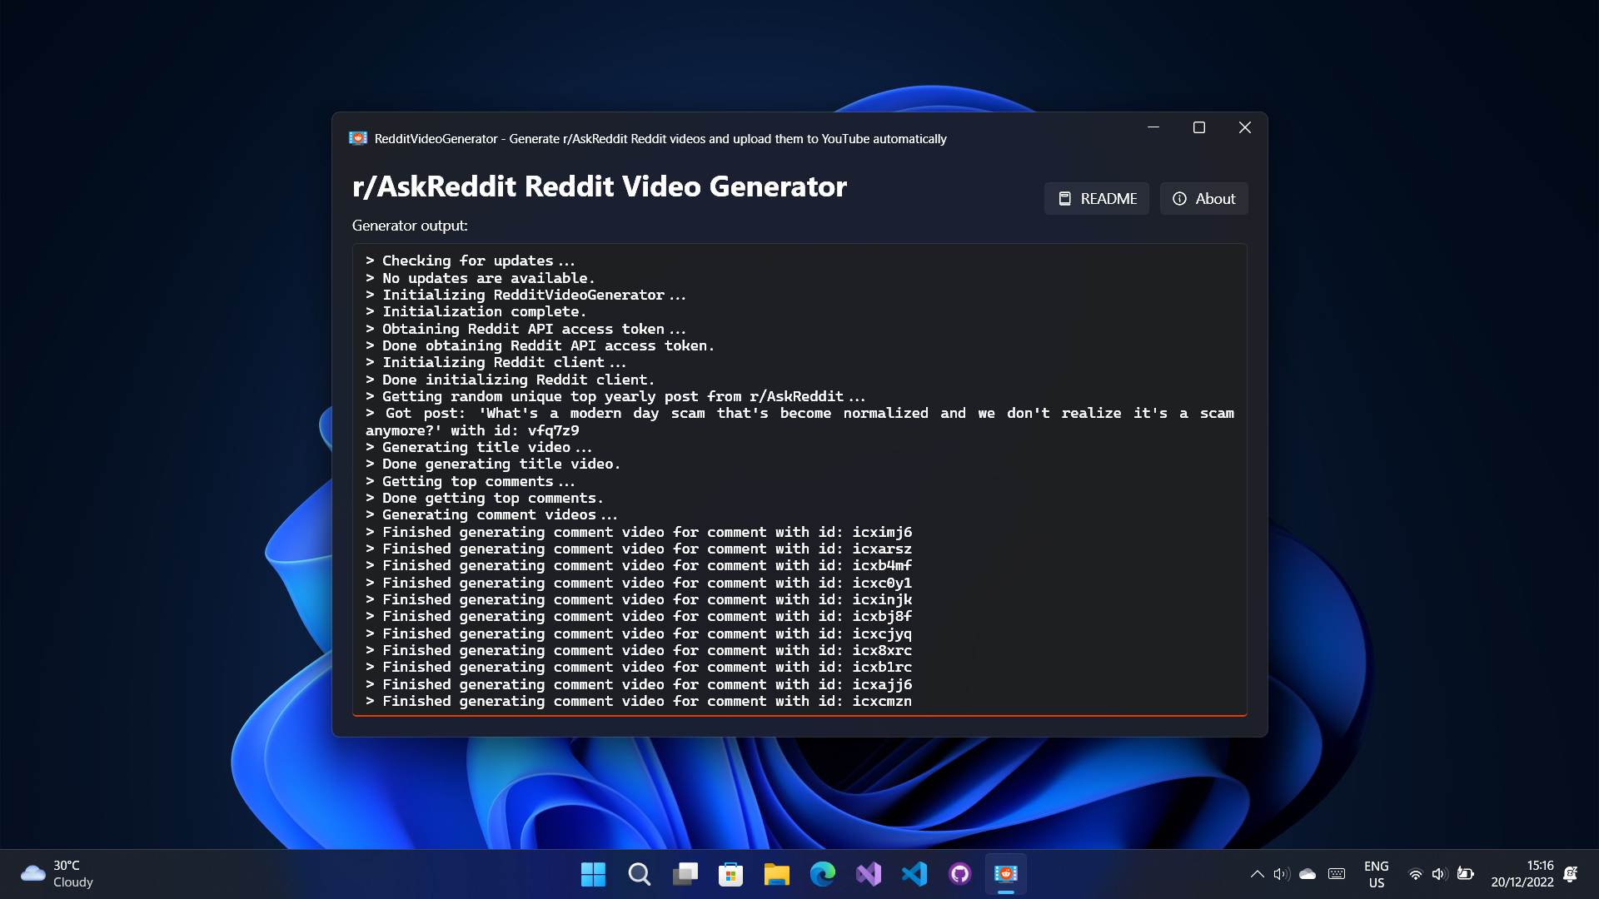
Task: Click the 'No updates are available.' line
Action: (x=481, y=278)
